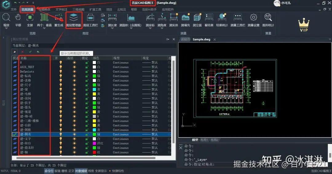Open 看结果 view results
The width and height of the screenshot is (332, 174).
(x=209, y=20)
